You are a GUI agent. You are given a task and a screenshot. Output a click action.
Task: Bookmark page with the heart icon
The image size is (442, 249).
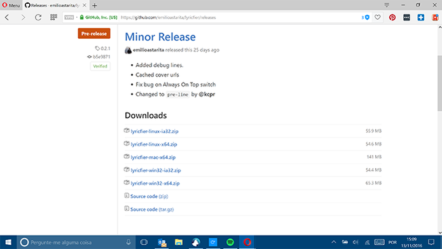(x=377, y=17)
